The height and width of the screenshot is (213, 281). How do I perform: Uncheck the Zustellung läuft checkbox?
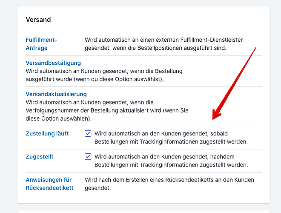coord(88,134)
